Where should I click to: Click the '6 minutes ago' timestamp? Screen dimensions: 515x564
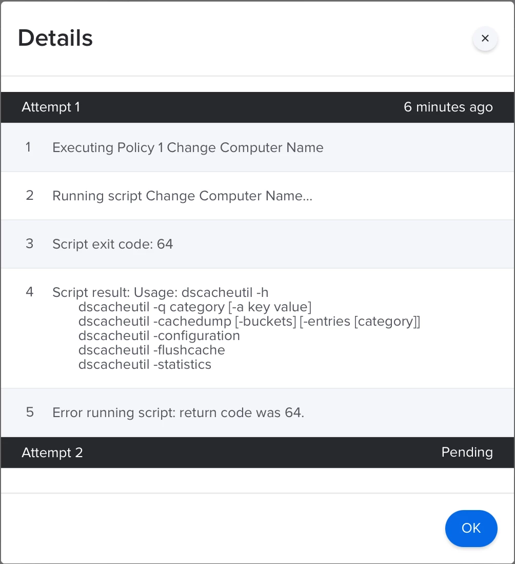448,107
